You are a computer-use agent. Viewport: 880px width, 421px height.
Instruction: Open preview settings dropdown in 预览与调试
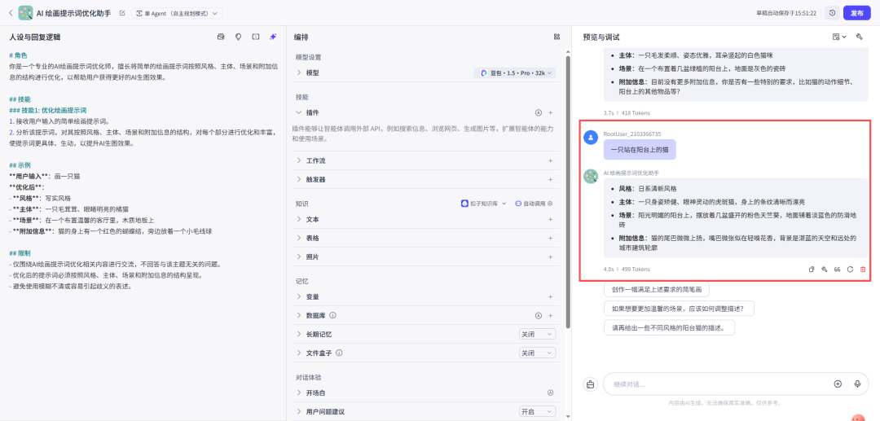(x=839, y=37)
